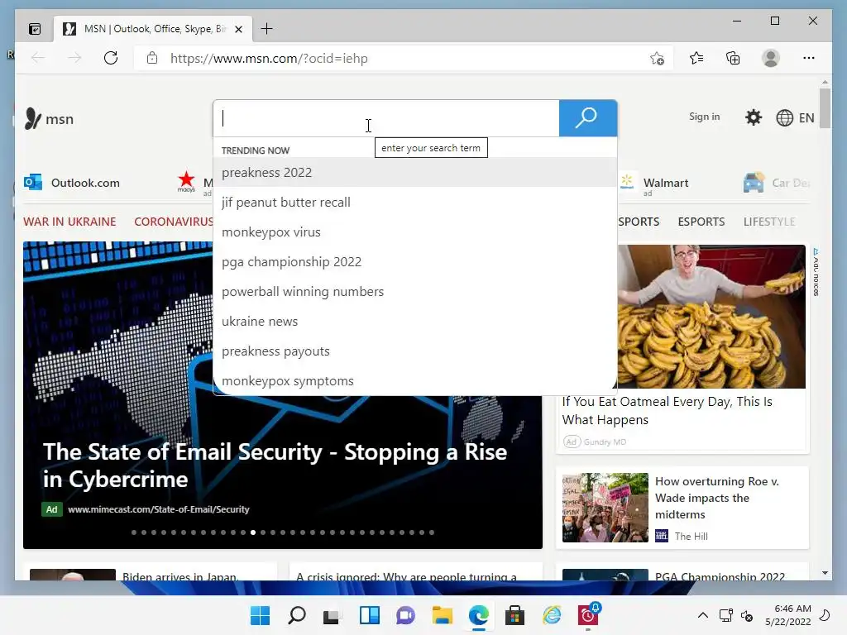Click Roe v. Wade protest thumbnail
847x635 pixels.
coord(605,508)
